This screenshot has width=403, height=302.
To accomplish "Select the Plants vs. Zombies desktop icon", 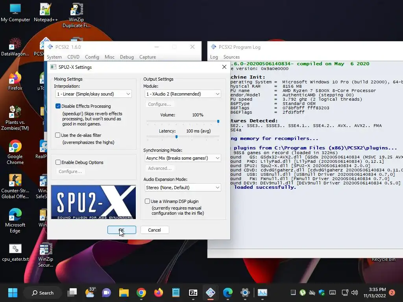I will coord(15,118).
